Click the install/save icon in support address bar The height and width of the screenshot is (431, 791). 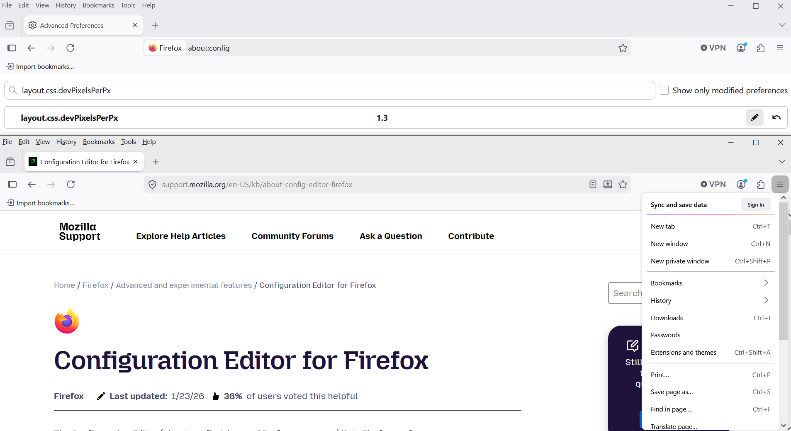click(x=608, y=185)
